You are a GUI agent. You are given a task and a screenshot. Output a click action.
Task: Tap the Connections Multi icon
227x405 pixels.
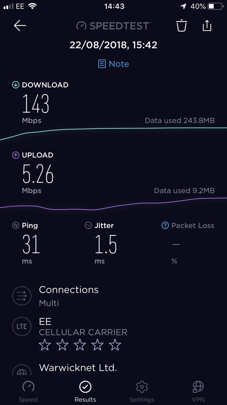pyautogui.click(x=22, y=296)
